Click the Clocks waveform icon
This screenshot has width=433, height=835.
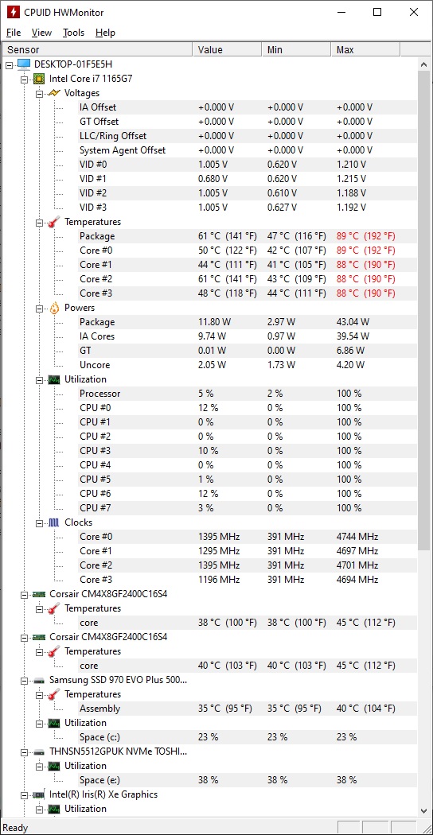(54, 522)
